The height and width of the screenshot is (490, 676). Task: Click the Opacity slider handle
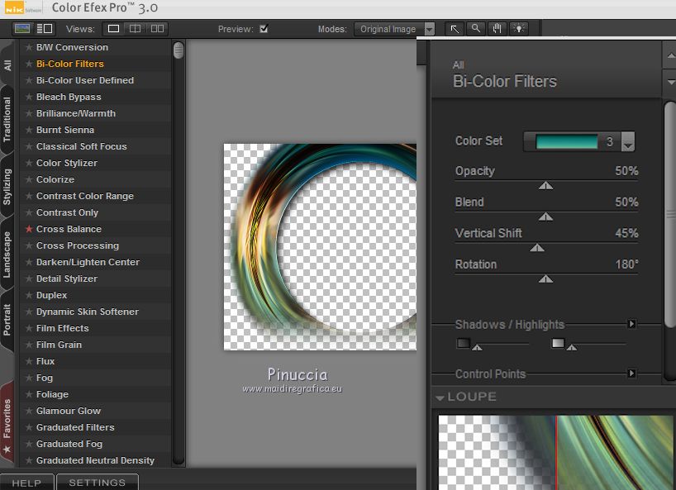(x=545, y=186)
